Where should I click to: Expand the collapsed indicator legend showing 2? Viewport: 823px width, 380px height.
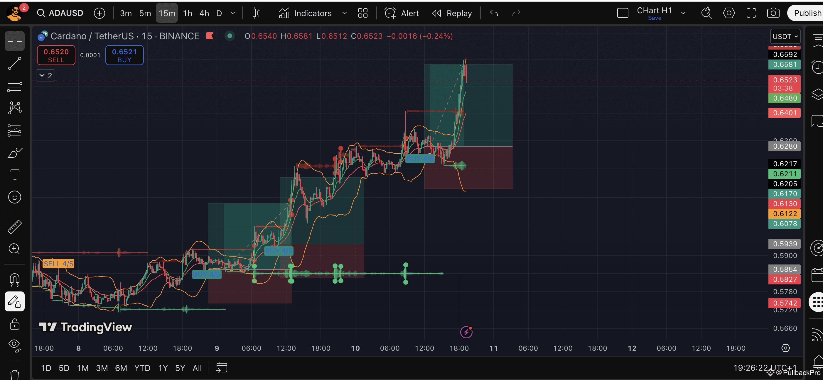coord(46,76)
